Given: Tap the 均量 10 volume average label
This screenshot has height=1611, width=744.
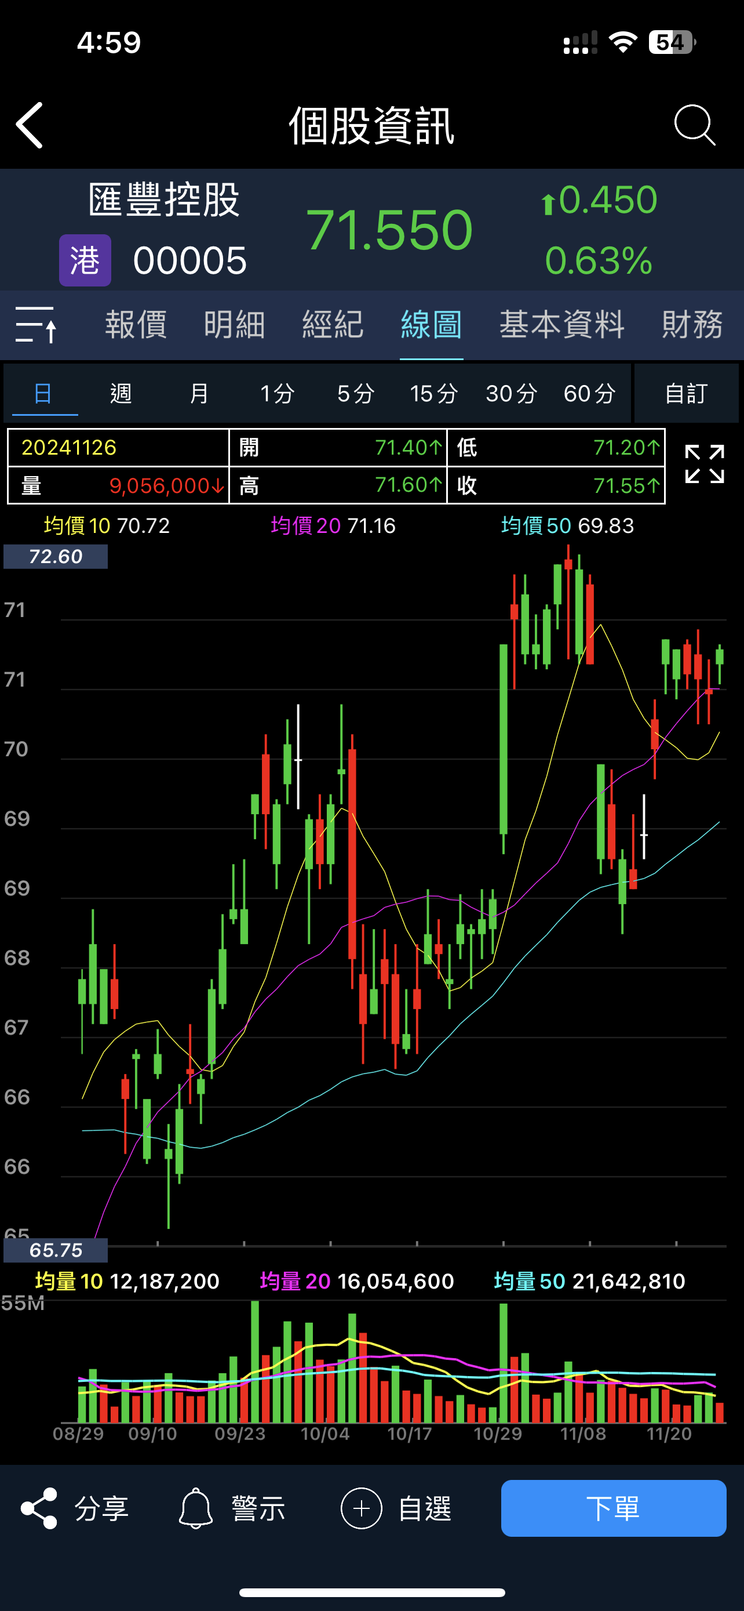Looking at the screenshot, I should coord(69,1281).
